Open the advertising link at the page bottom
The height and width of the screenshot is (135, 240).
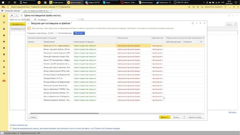click(x=66, y=129)
